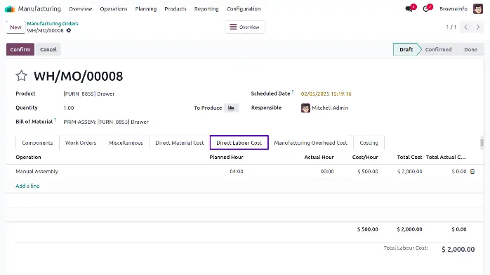Open the Overview hamburger button
This screenshot has width=490, height=275.
pyautogui.click(x=245, y=27)
